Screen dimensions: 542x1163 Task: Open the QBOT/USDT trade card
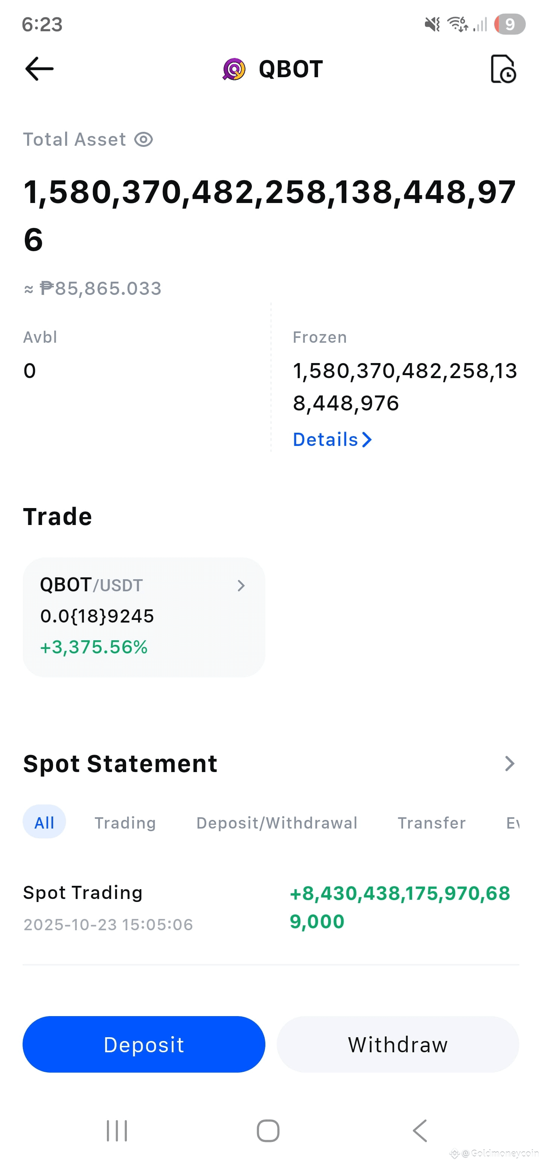143,617
